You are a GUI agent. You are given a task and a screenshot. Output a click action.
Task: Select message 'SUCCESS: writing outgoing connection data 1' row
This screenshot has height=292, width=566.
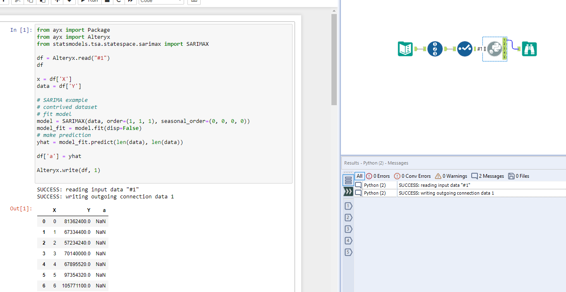(x=460, y=193)
